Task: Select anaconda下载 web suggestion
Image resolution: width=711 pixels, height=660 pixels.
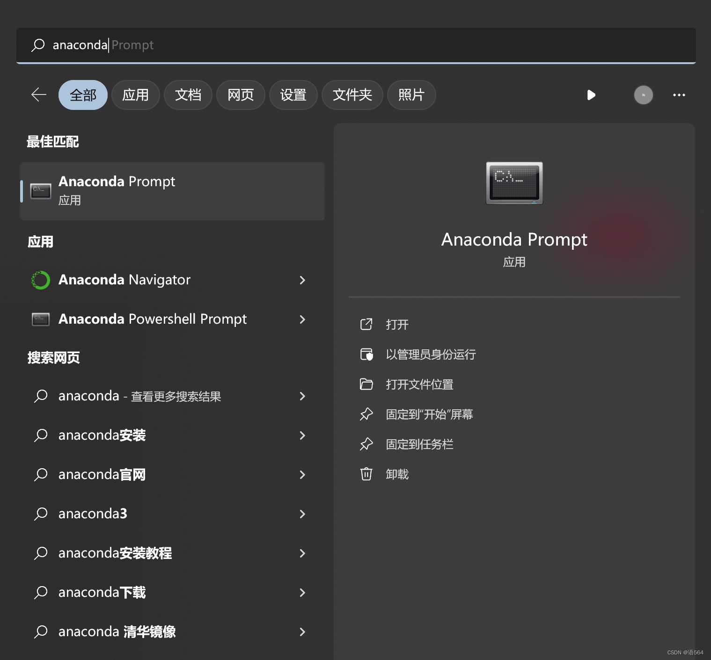Action: click(172, 593)
